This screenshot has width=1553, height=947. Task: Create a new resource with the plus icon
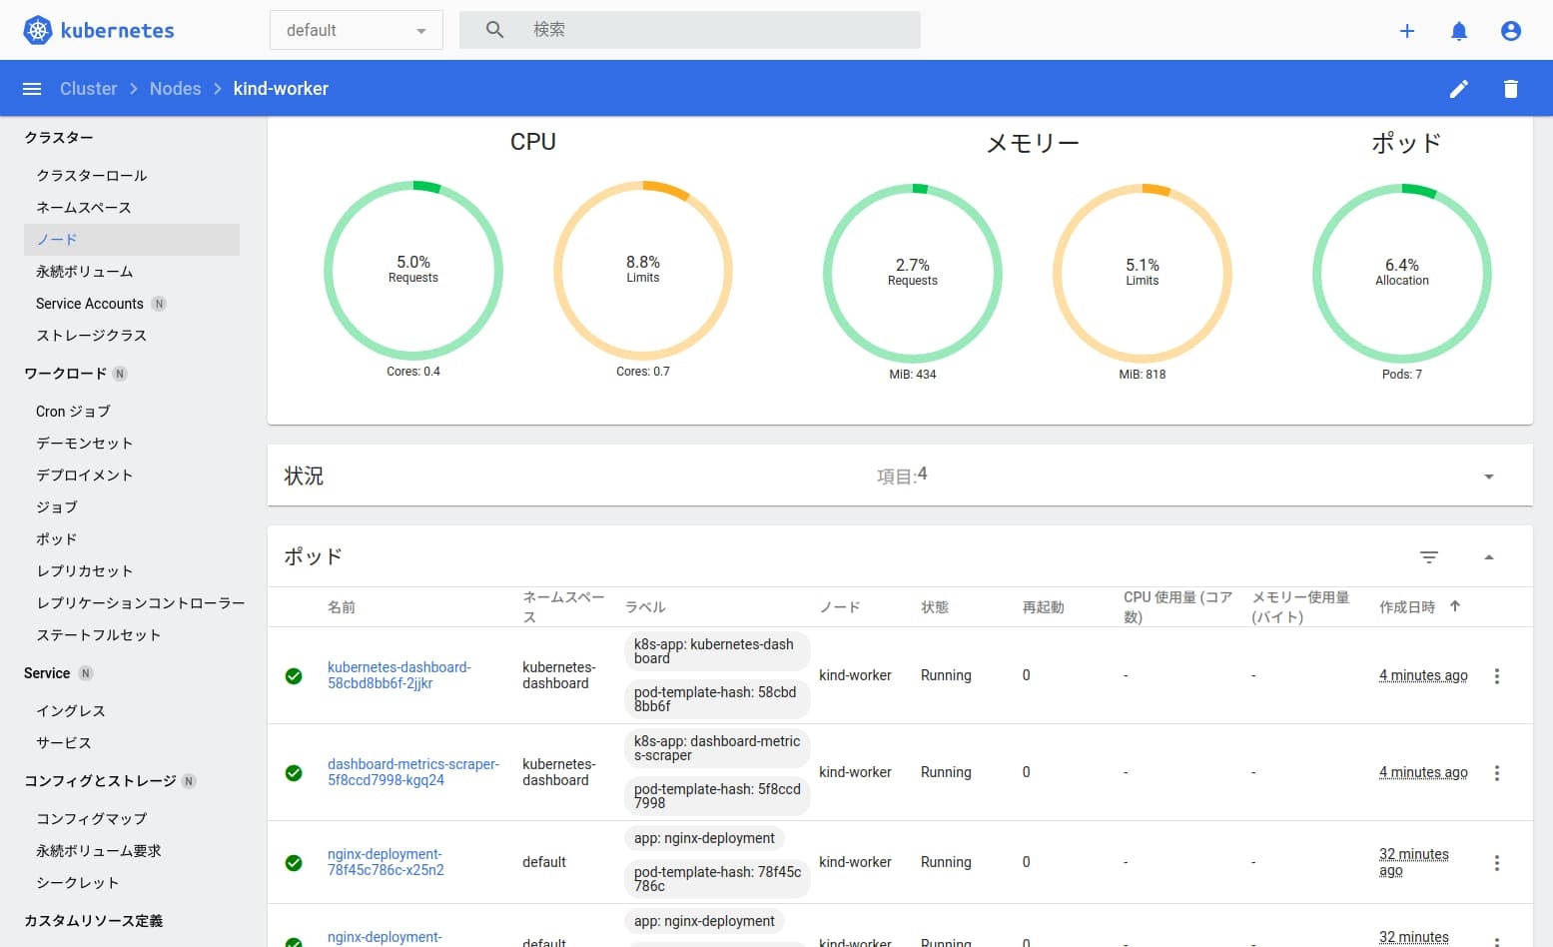(1406, 31)
